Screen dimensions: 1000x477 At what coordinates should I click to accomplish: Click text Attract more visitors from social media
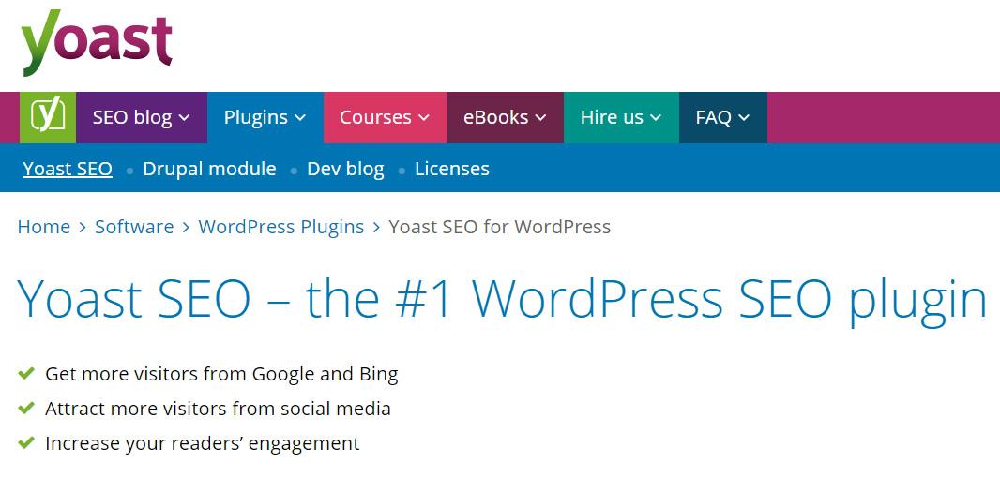(219, 409)
